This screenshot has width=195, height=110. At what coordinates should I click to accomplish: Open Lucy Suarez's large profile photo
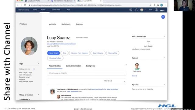tap(29, 46)
